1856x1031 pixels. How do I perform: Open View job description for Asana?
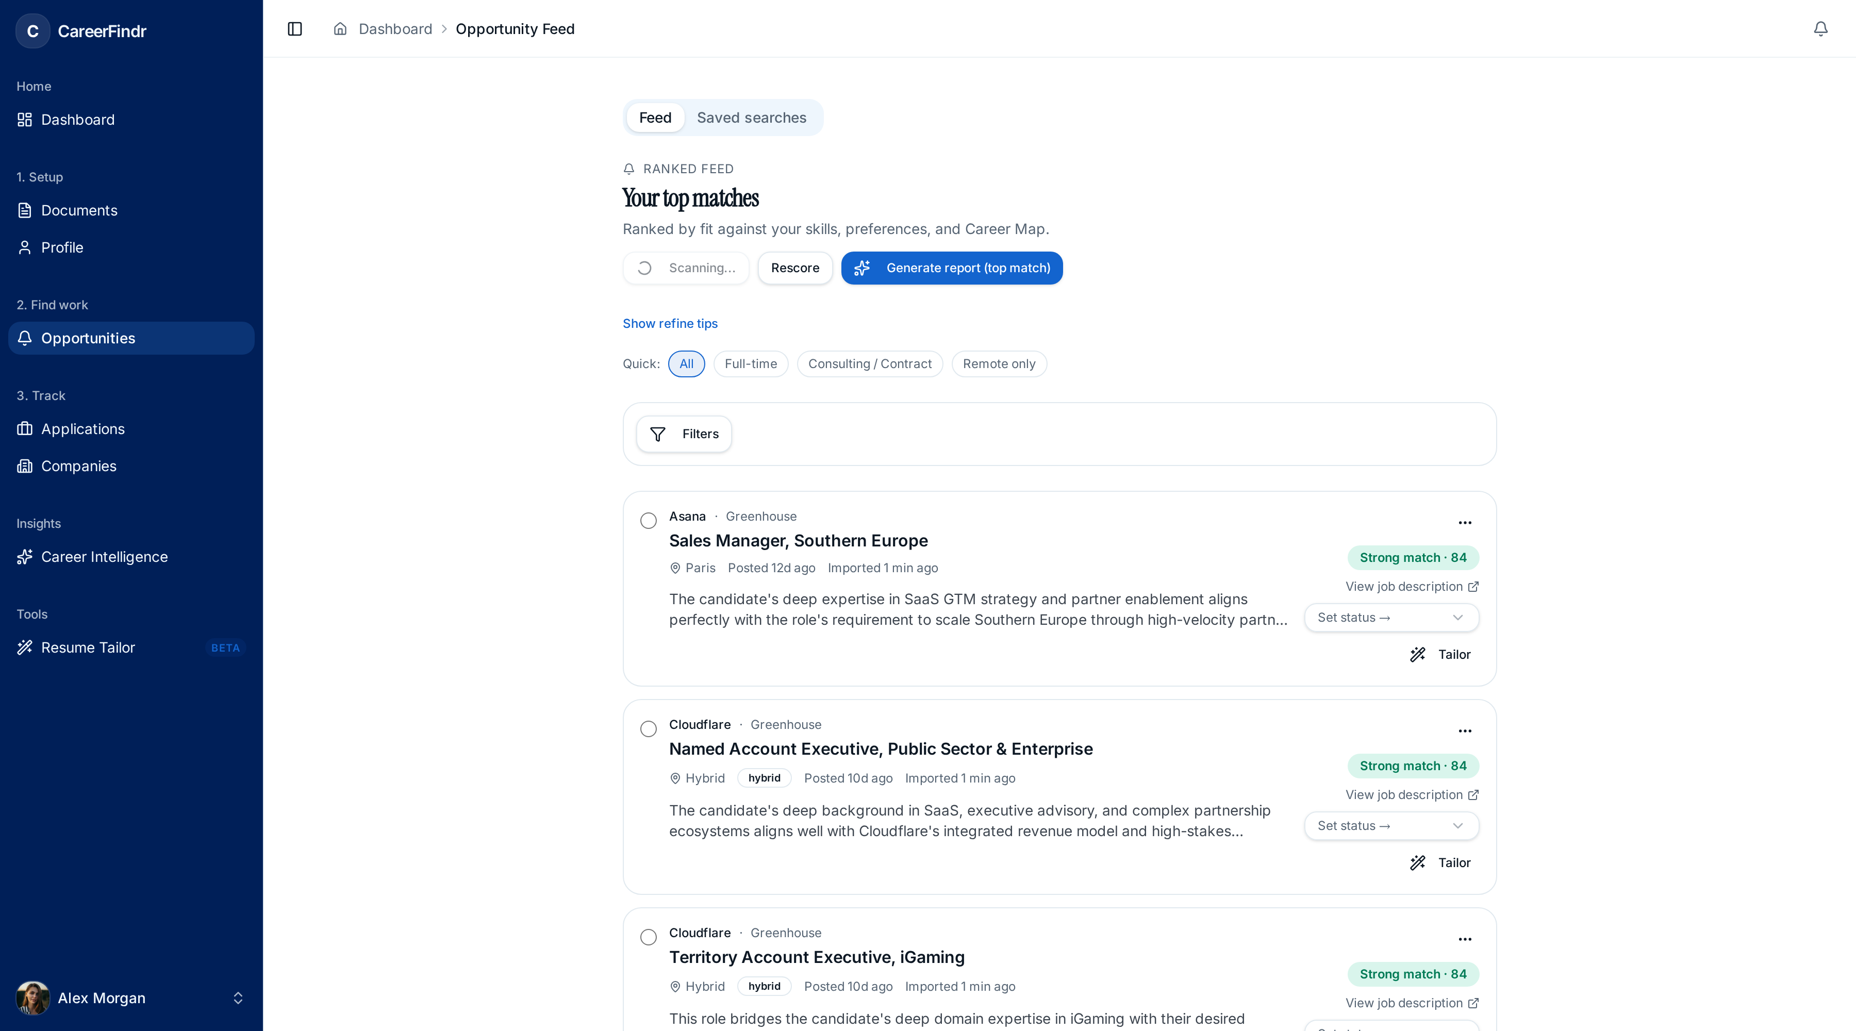coord(1412,587)
